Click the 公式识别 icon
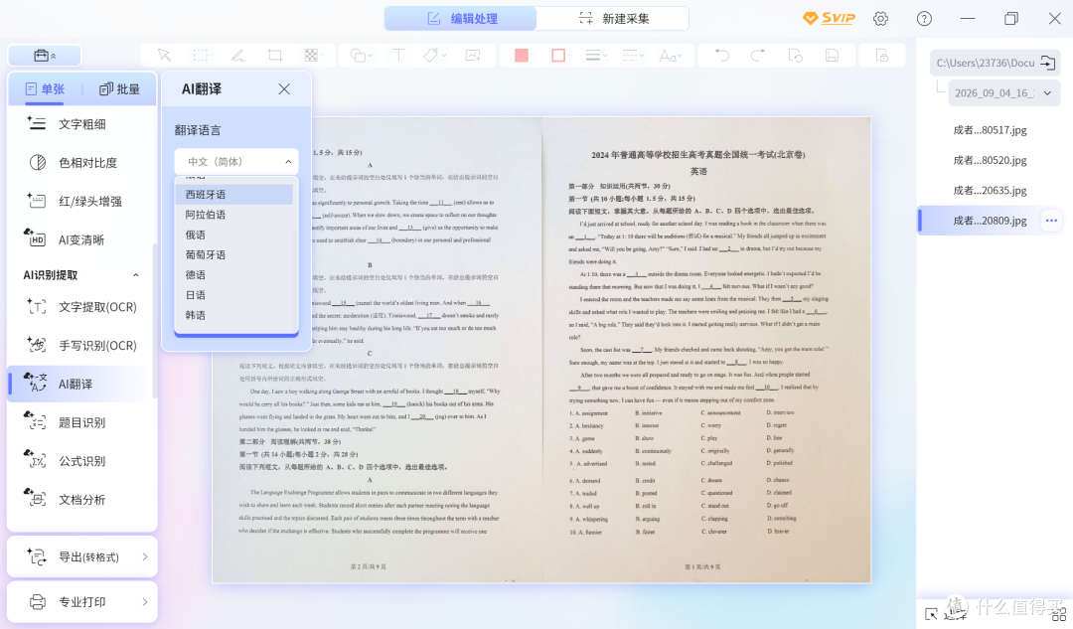The height and width of the screenshot is (629, 1073). pos(35,459)
